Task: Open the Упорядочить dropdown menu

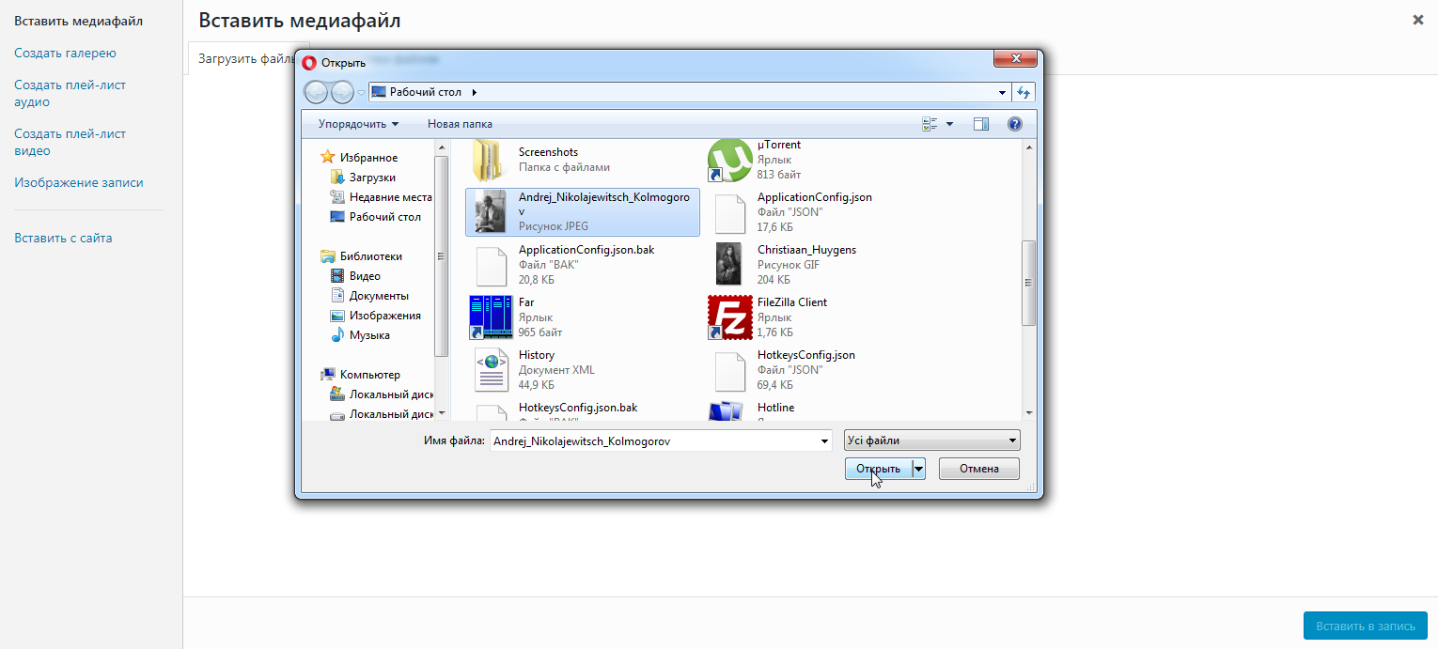Action: click(x=358, y=124)
